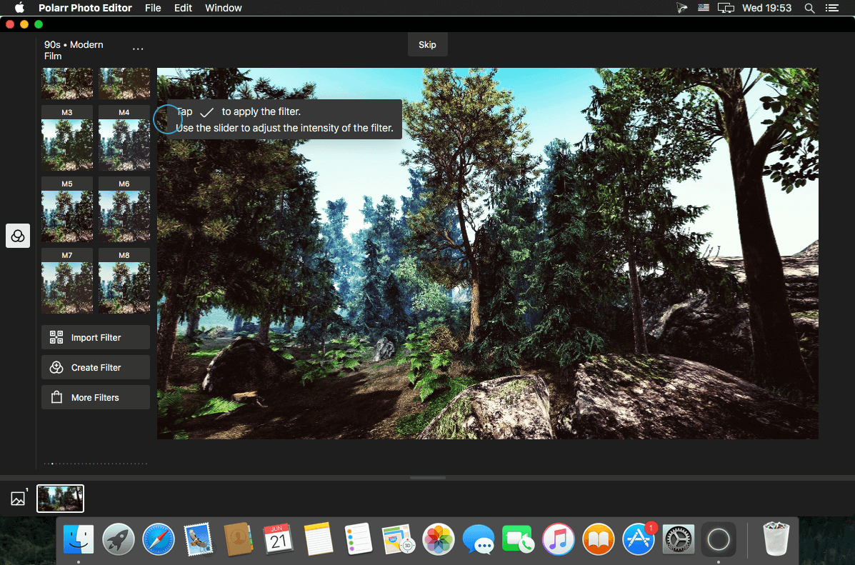
Task: Select the M6 filter preset
Action: 124,210
